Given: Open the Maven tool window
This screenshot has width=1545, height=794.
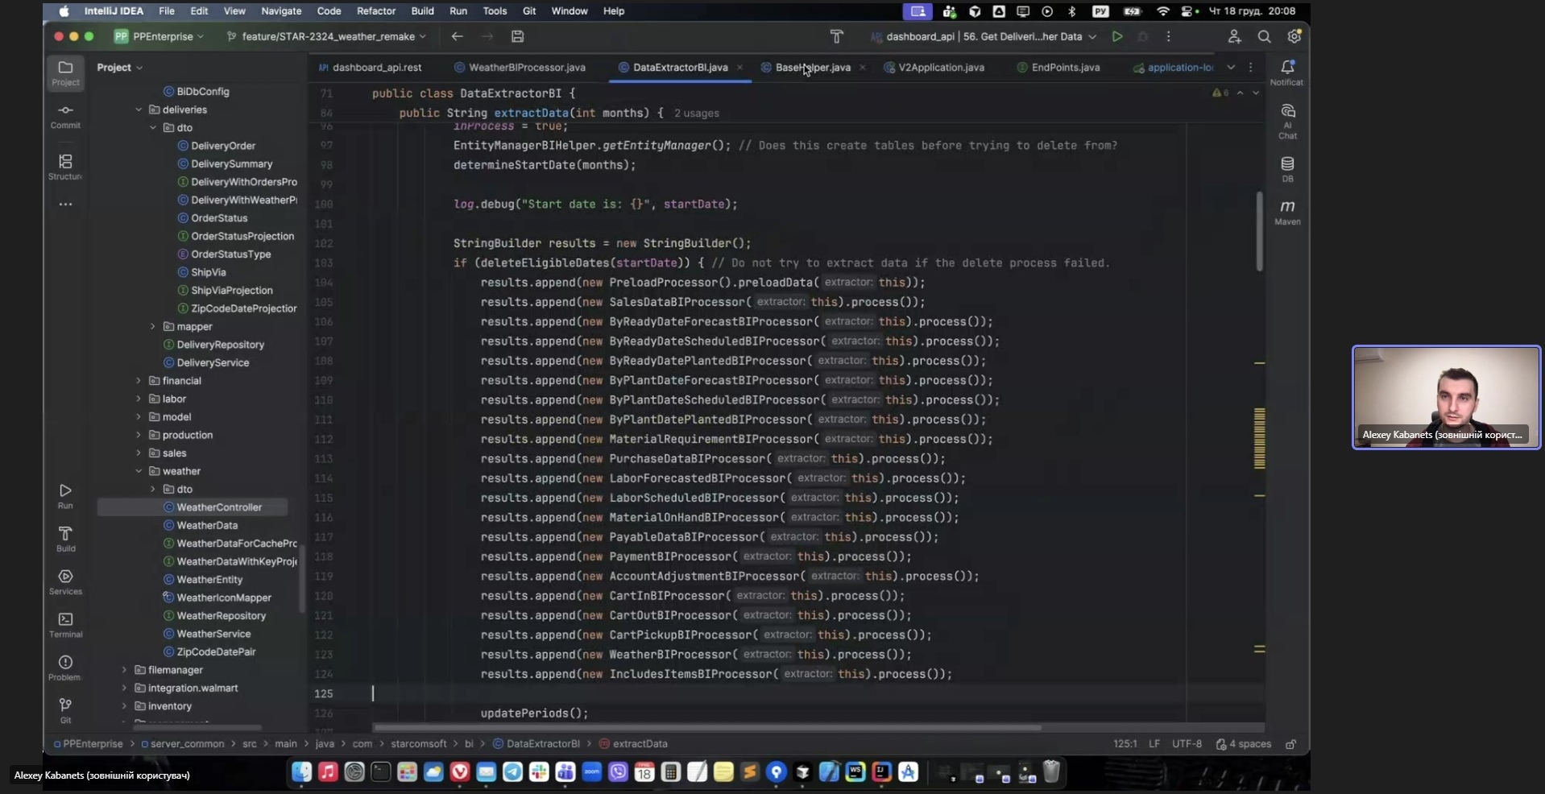Looking at the screenshot, I should 1287,211.
